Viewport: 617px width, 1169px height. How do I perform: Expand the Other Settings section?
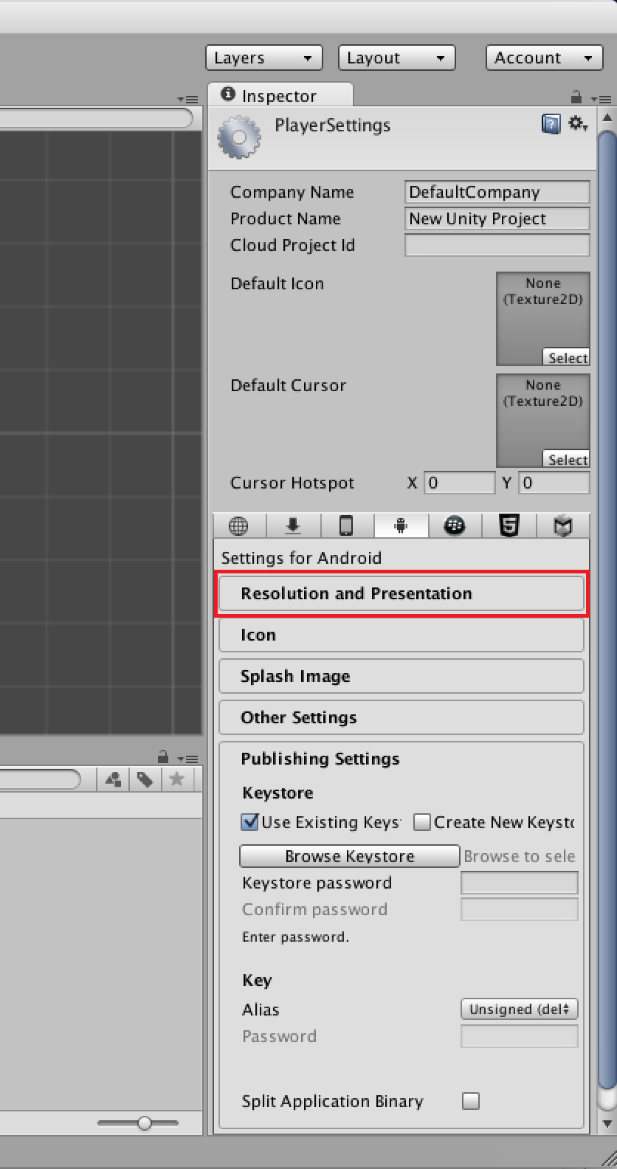point(401,717)
